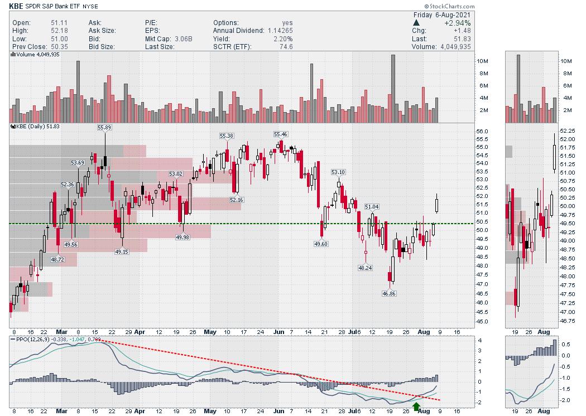Select the 55.89 high price label
The width and height of the screenshot is (586, 416).
[104, 128]
